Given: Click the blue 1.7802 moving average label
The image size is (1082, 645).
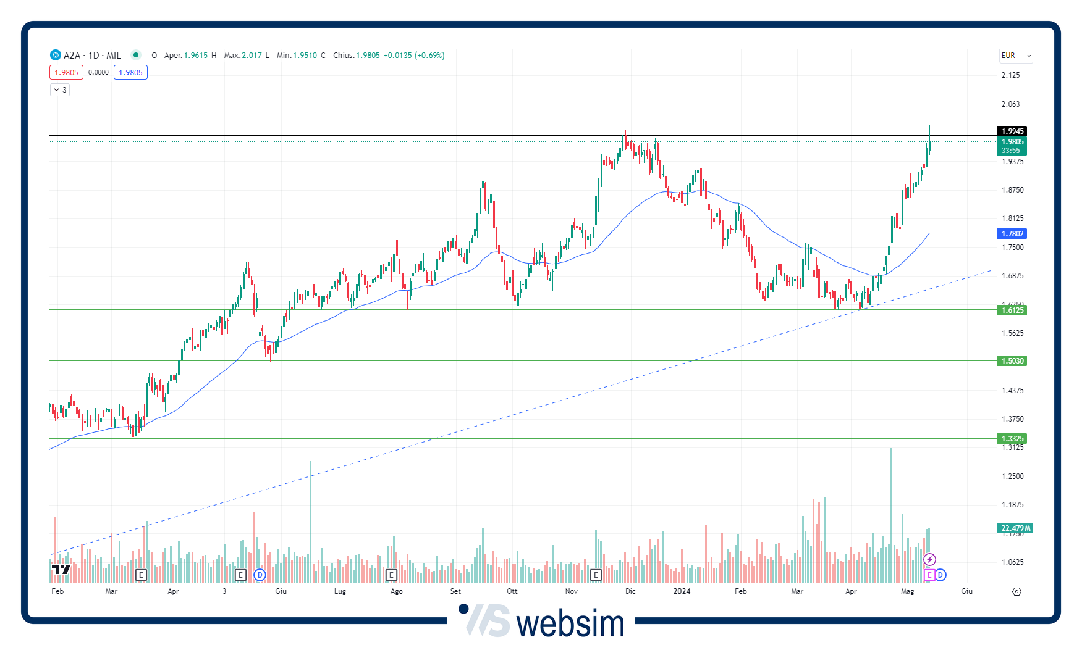Looking at the screenshot, I should (1012, 234).
